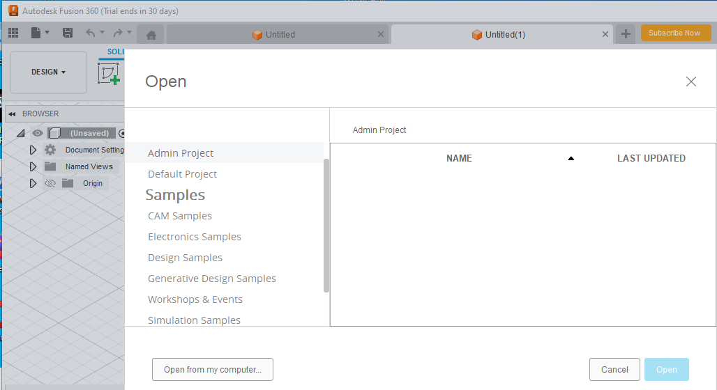Open the Undo history dropdown arrow

coord(102,33)
